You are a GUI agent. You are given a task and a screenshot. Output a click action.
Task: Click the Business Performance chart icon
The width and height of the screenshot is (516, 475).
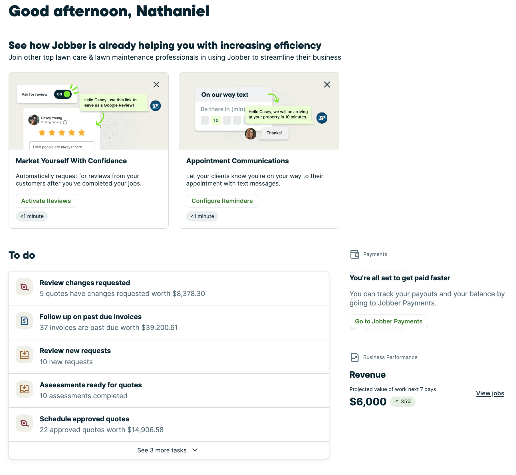click(x=354, y=357)
